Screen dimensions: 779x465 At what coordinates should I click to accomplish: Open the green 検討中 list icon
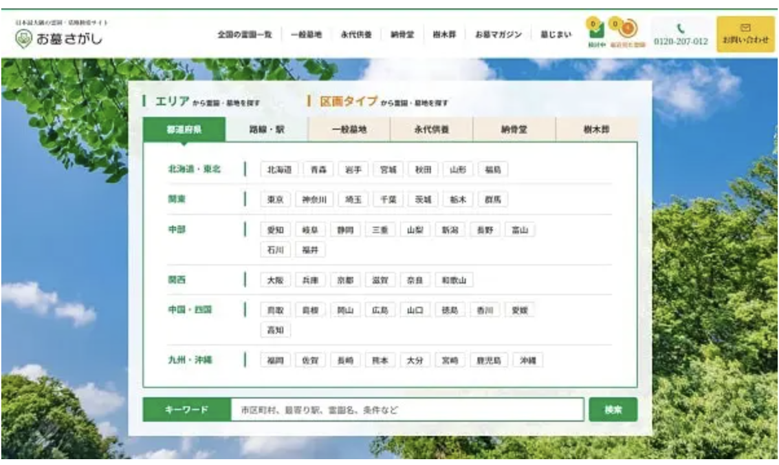pyautogui.click(x=596, y=30)
